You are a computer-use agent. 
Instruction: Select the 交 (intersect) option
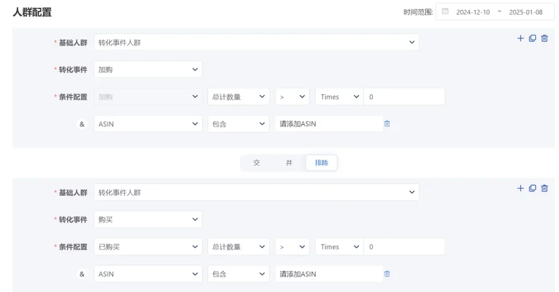pos(257,163)
